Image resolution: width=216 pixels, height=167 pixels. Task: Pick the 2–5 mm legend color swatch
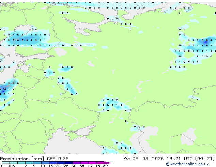(x=29, y=163)
